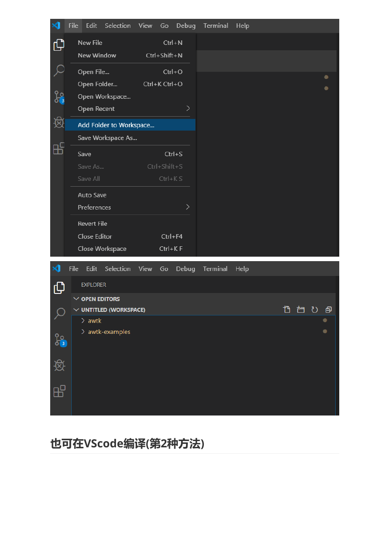Viewport: 389px width, 551px height.
Task: Click Explorer icon beside the open File menu
Action: (x=59, y=45)
